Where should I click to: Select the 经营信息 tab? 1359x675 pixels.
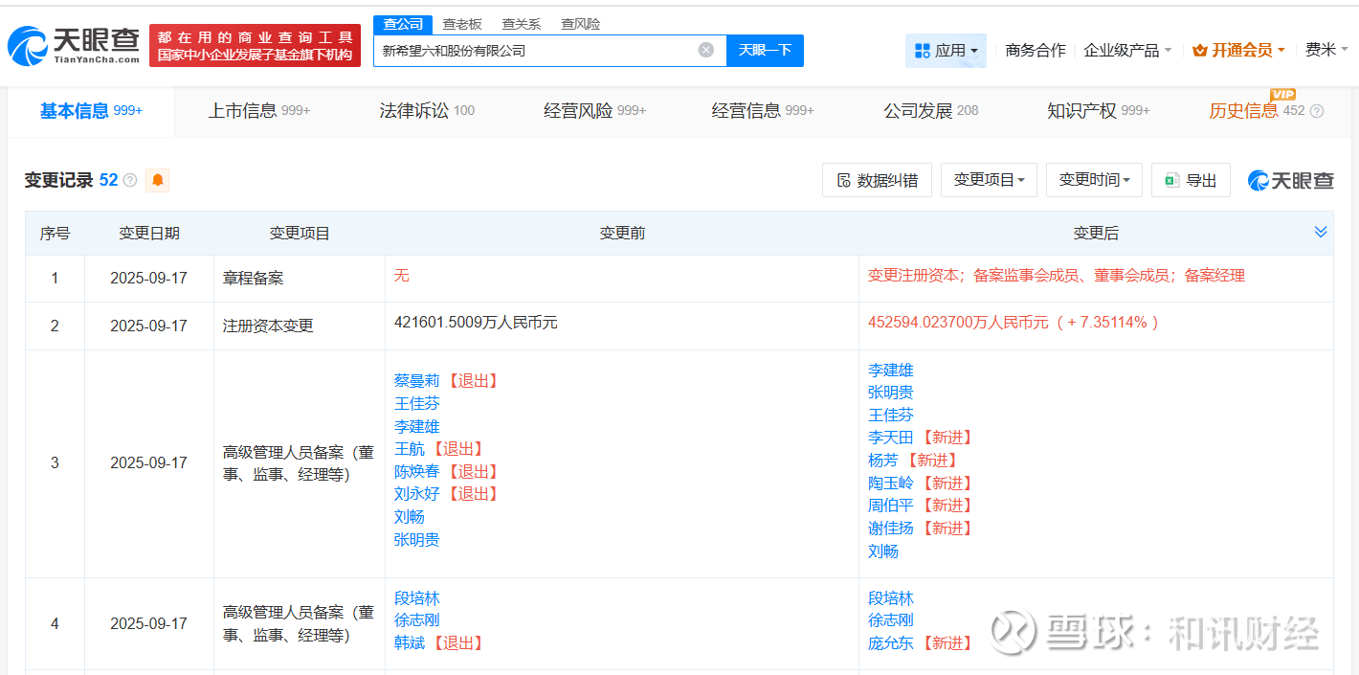click(x=763, y=111)
